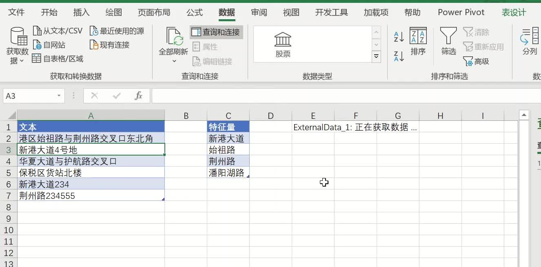
Task: Open the Power Pivot tab
Action: click(x=461, y=12)
